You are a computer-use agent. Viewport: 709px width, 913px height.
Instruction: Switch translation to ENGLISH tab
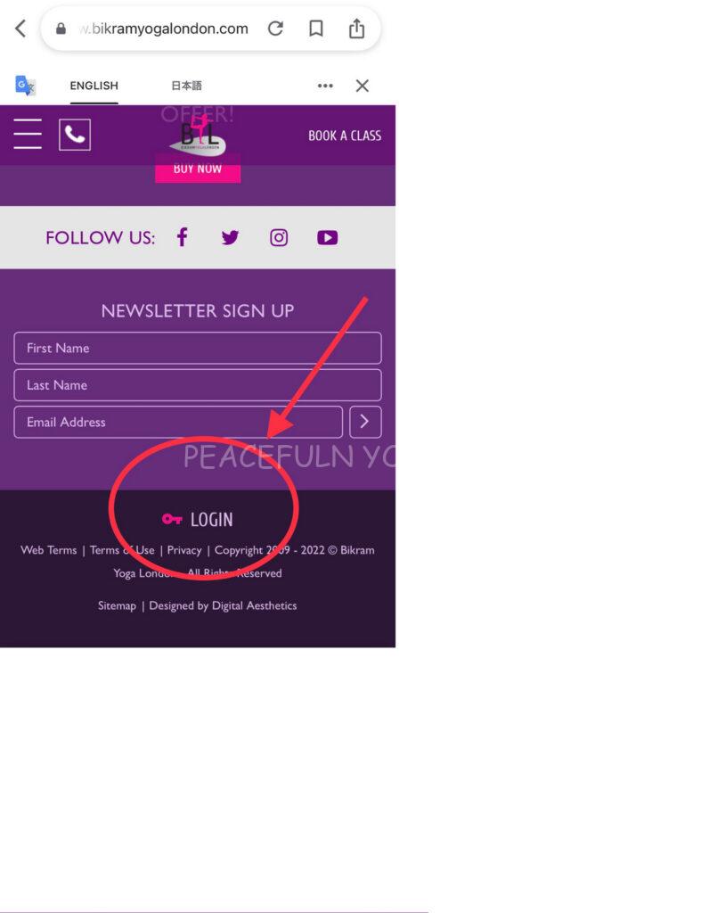[94, 86]
